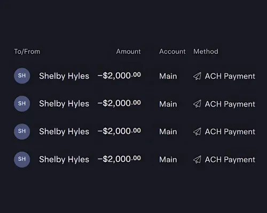This screenshot has height=213, width=267.
Task: Click the paper plane icon in second row
Action: (197, 104)
